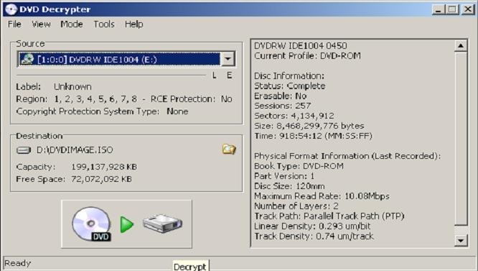Click the L indicator under the Source dropdown

(x=215, y=75)
